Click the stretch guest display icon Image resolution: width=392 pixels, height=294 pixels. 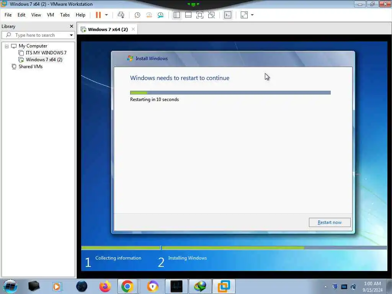(x=244, y=15)
